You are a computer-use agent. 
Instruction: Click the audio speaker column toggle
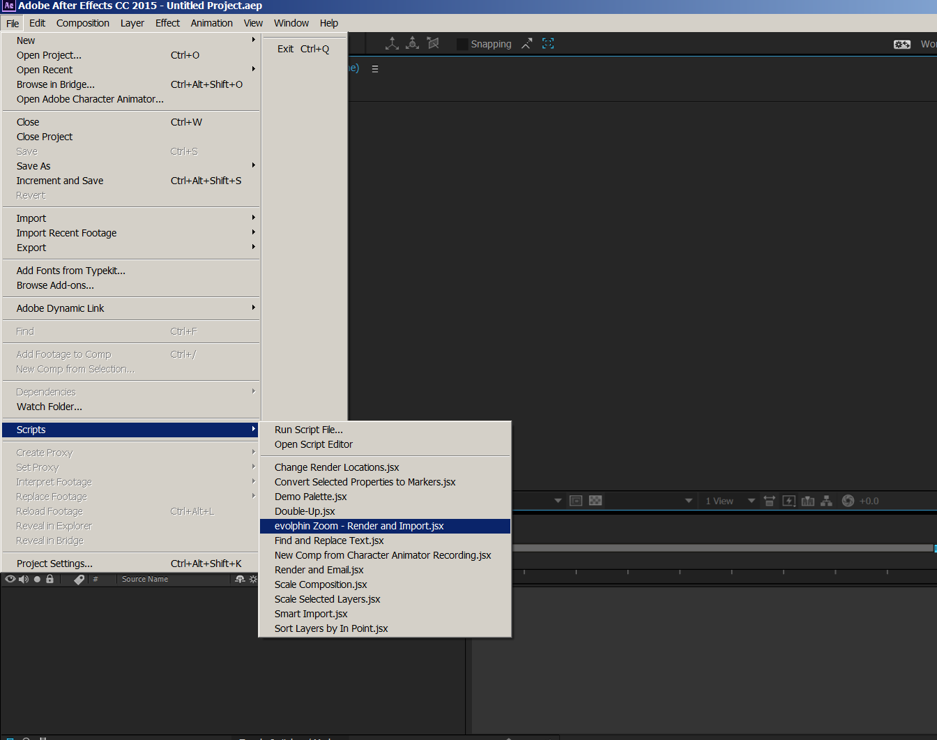pyautogui.click(x=24, y=579)
